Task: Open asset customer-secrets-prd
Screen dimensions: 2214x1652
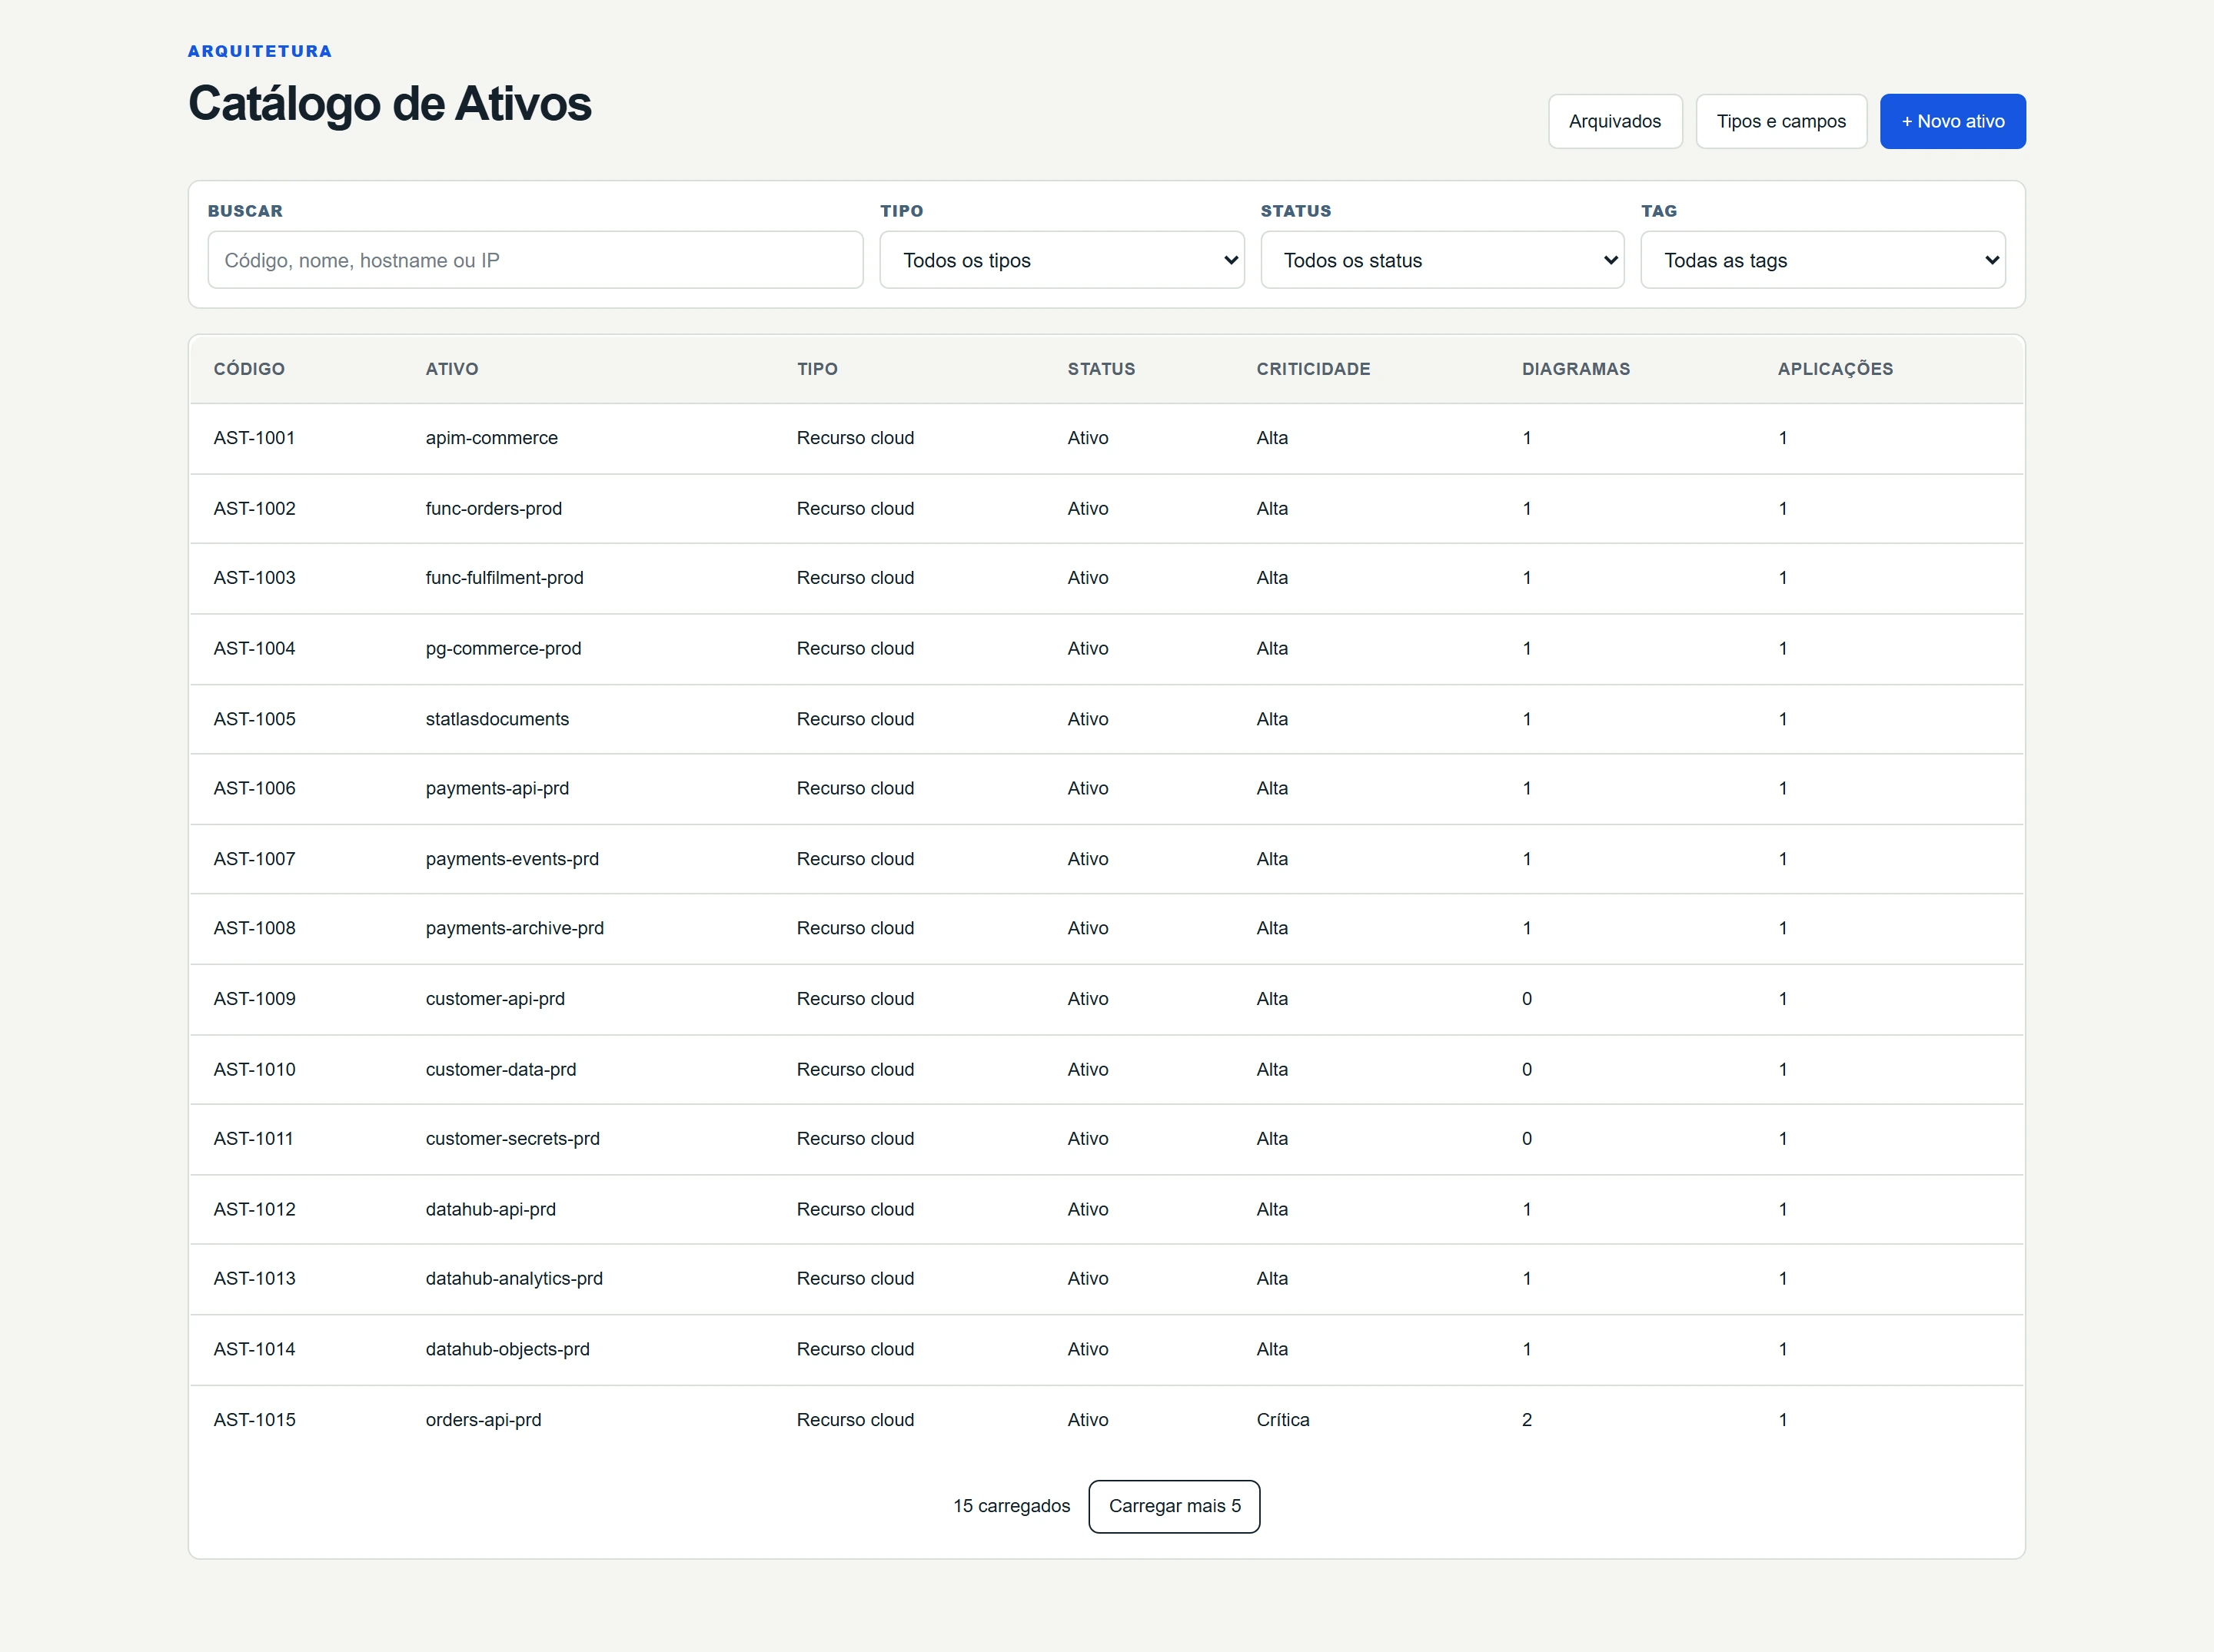Action: coord(512,1139)
